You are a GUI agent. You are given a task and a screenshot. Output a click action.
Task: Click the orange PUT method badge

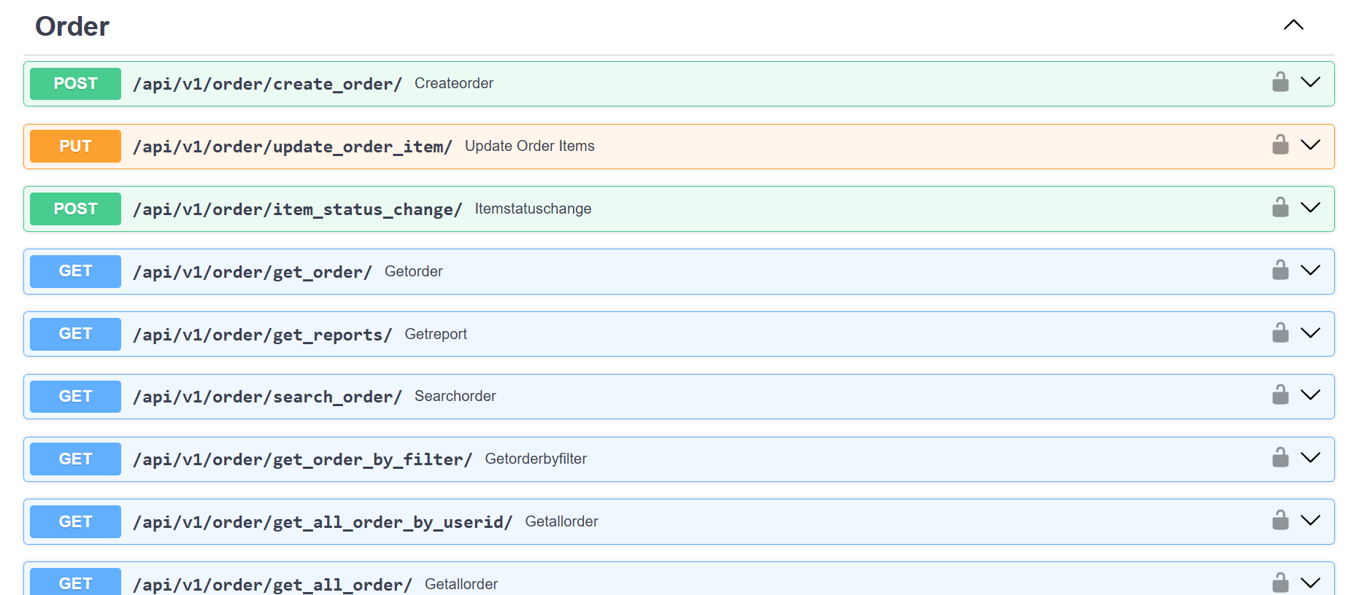75,147
